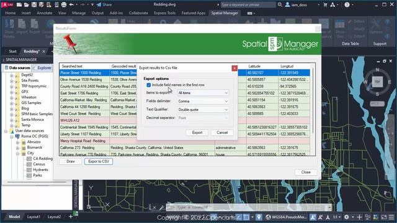
Task: Add a new layout with plus icon
Action: click(x=70, y=217)
